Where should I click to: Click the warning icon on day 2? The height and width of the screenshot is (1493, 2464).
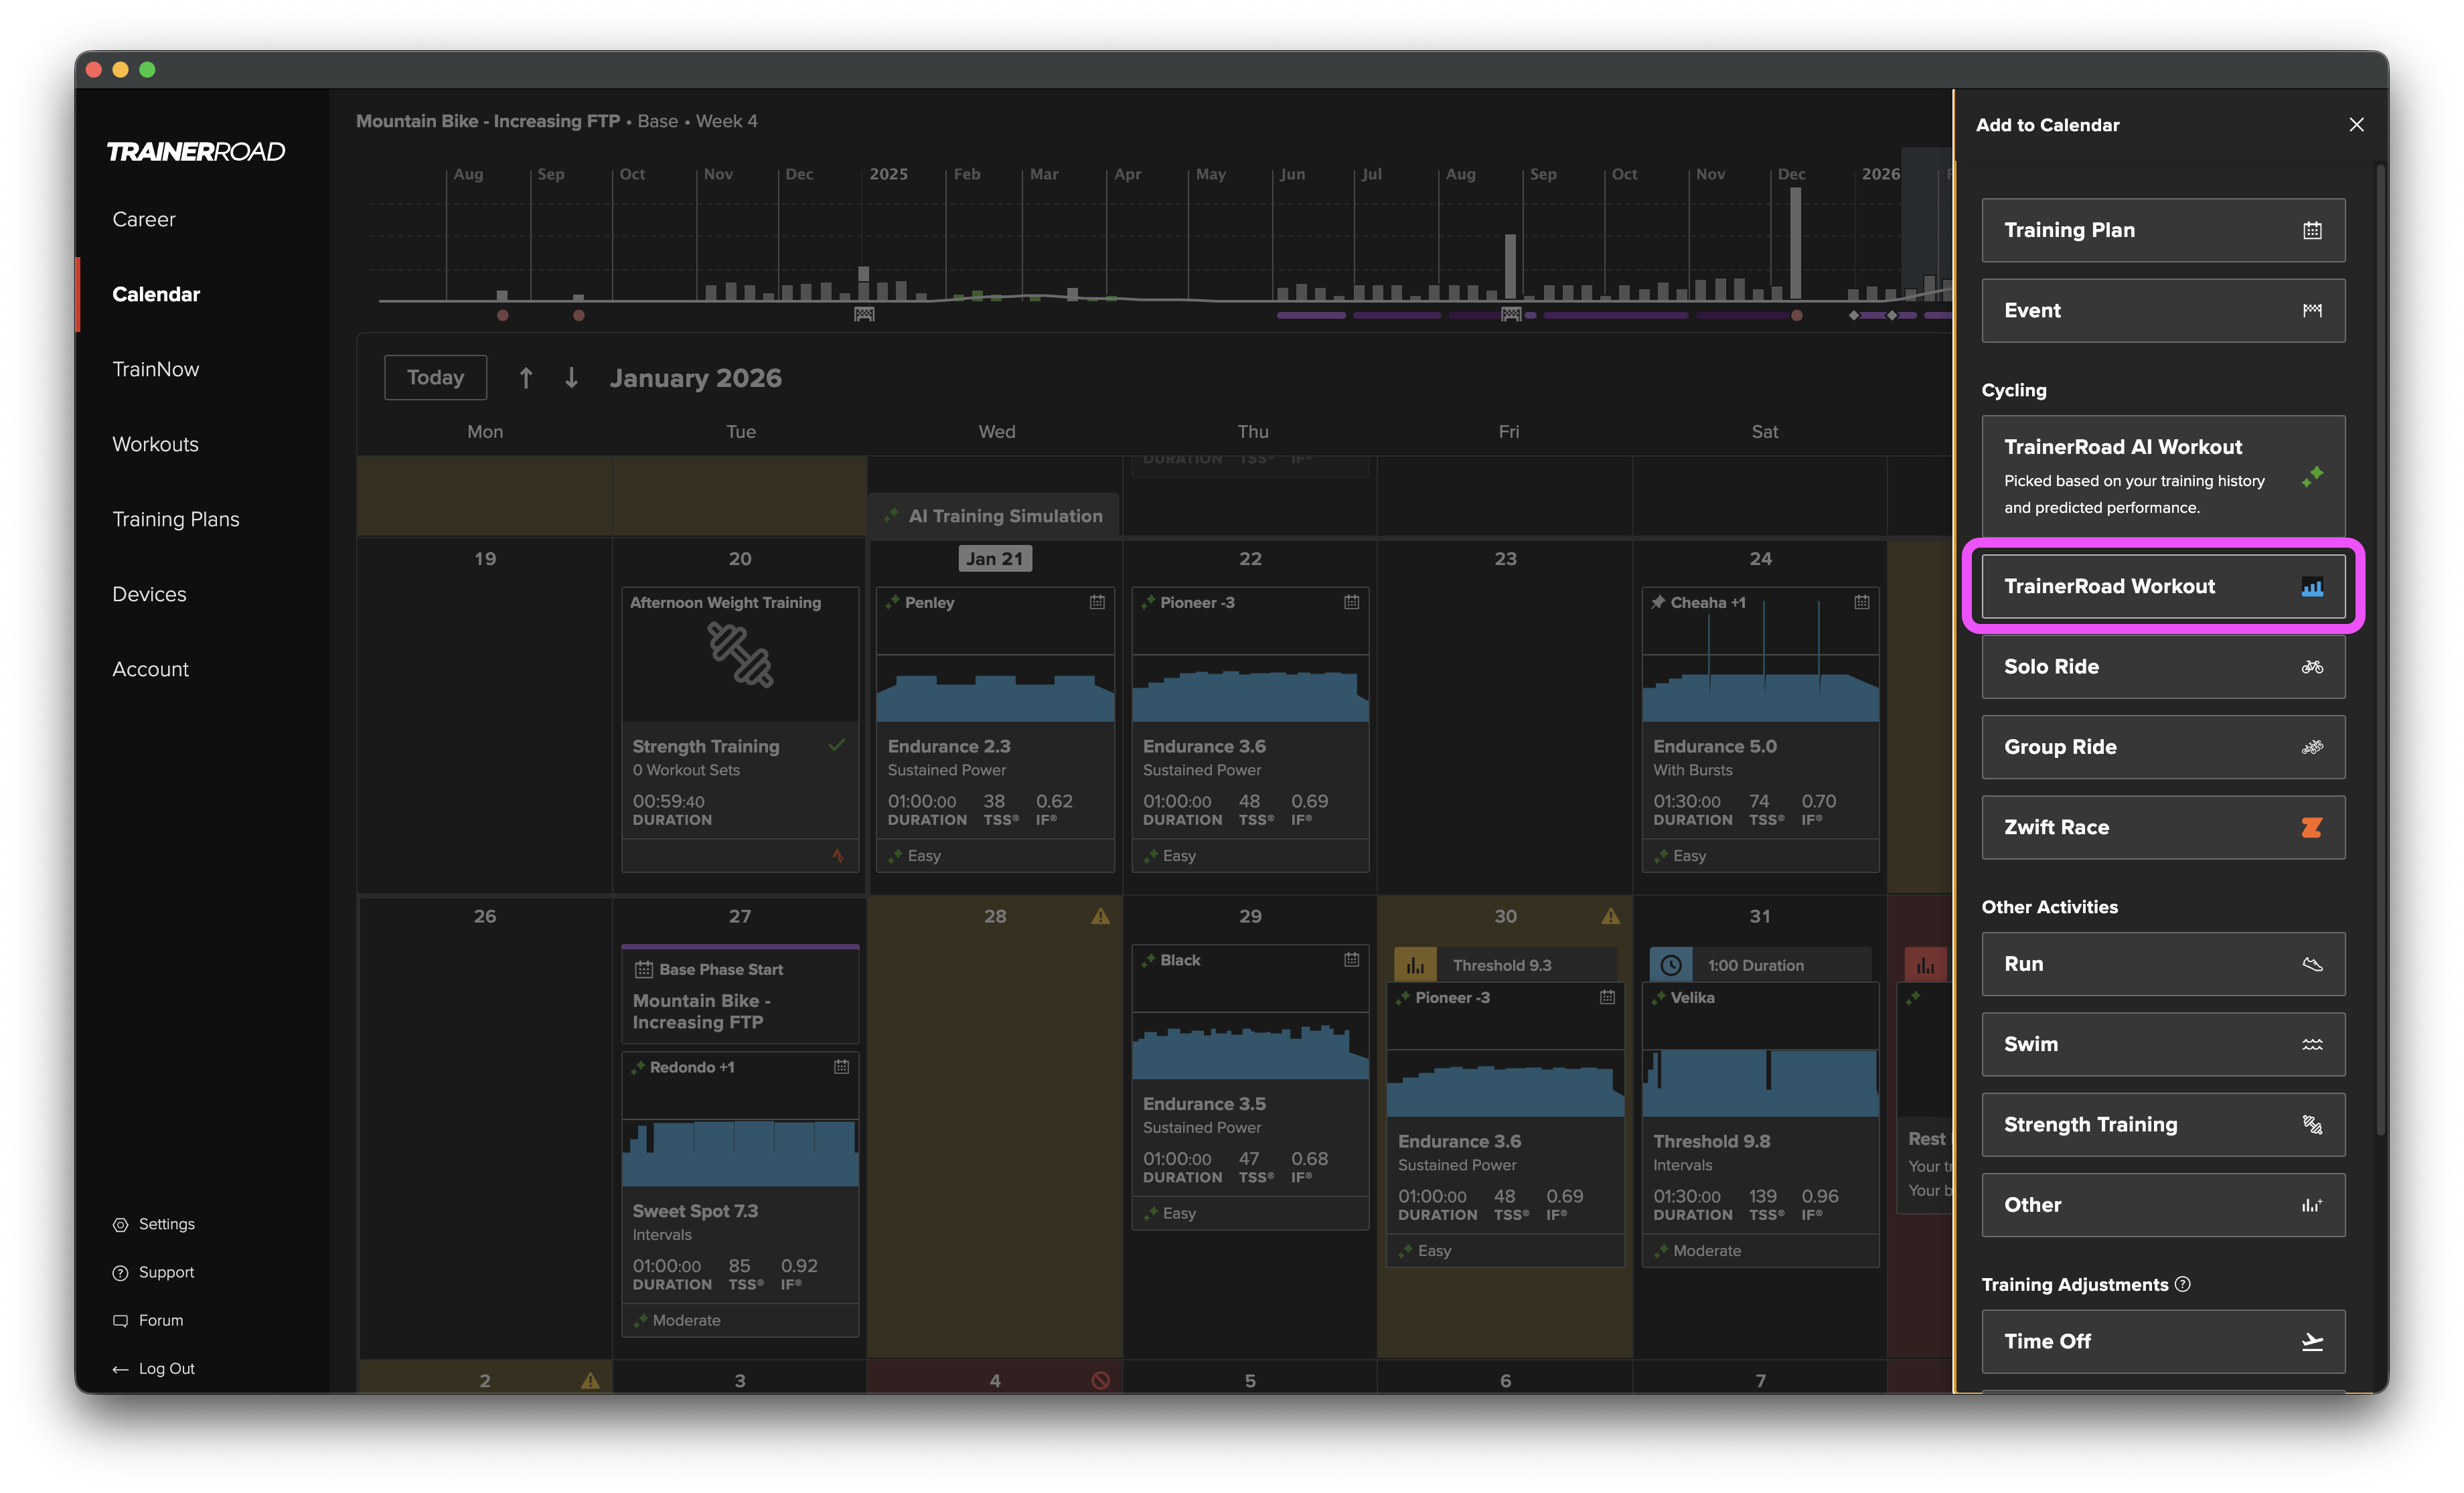coord(590,1380)
